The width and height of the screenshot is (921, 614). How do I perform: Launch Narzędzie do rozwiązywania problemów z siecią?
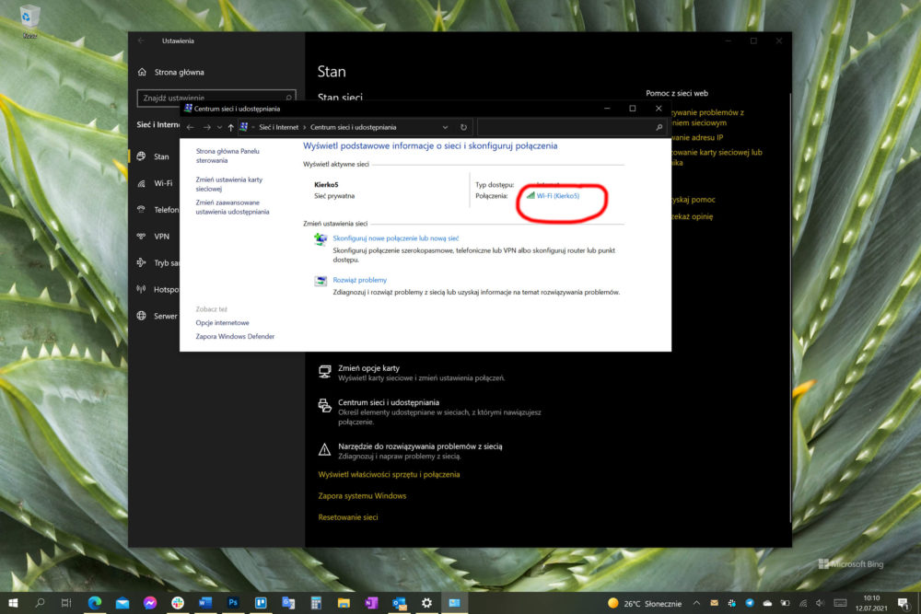pos(420,446)
